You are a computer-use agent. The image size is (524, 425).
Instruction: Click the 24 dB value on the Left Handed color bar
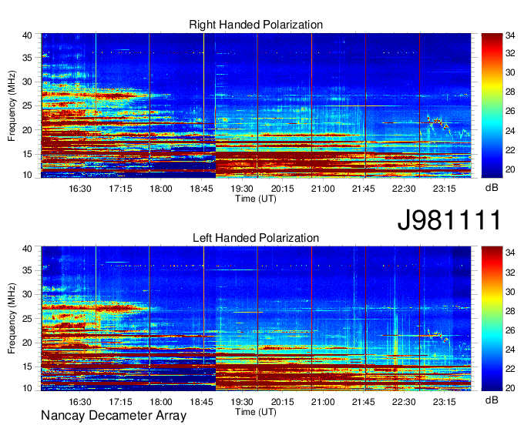(x=510, y=350)
